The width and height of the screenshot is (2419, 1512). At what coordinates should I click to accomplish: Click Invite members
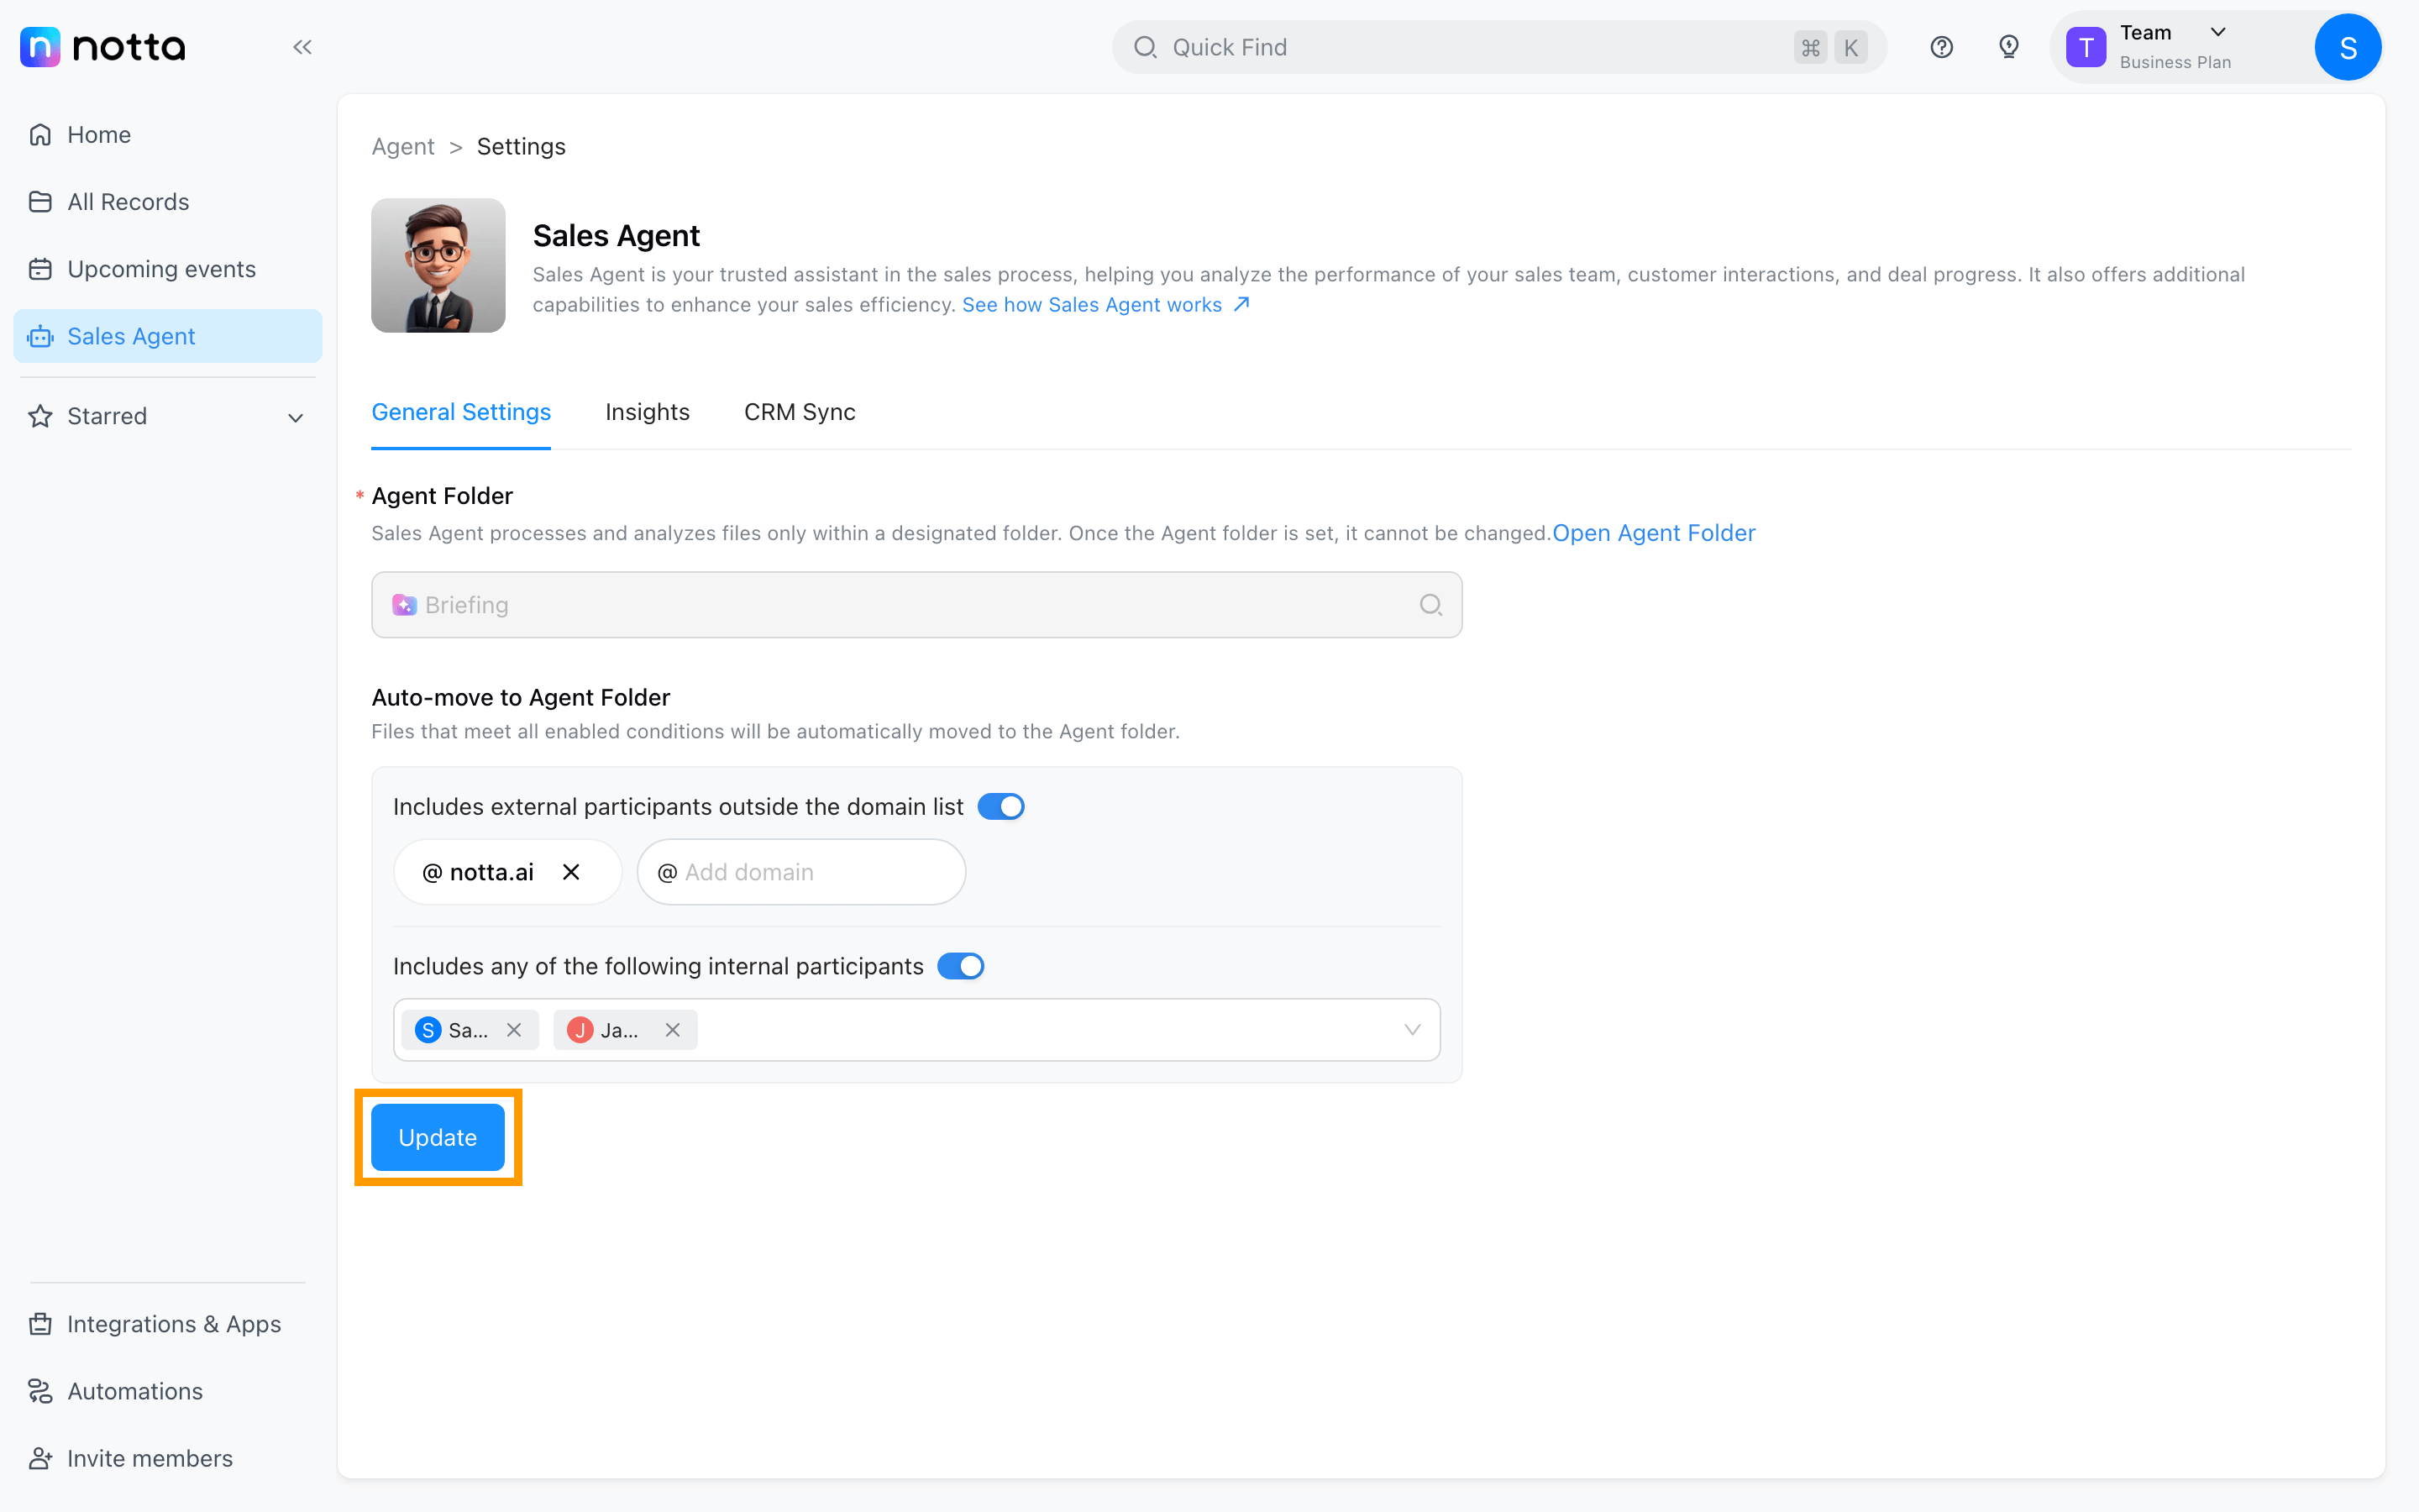pyautogui.click(x=168, y=1458)
